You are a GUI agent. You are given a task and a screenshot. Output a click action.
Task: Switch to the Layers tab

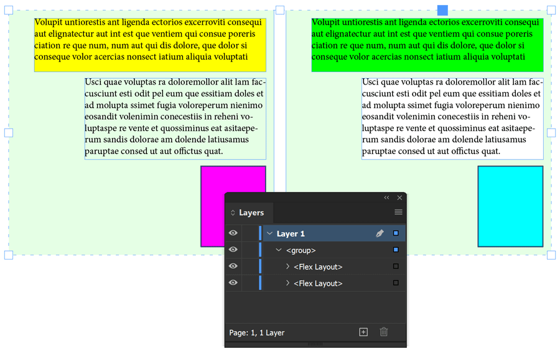(x=251, y=212)
